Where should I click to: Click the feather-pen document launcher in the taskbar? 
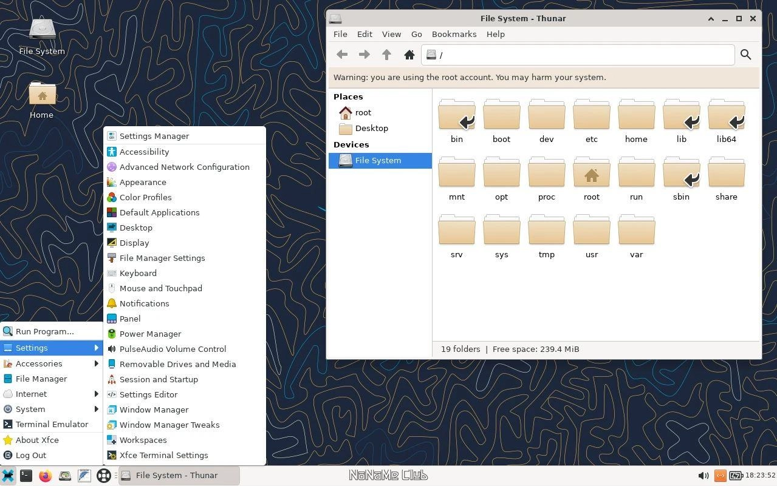coord(84,476)
